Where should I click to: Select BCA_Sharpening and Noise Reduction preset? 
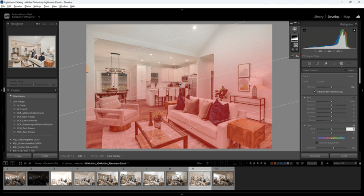tap(35, 125)
